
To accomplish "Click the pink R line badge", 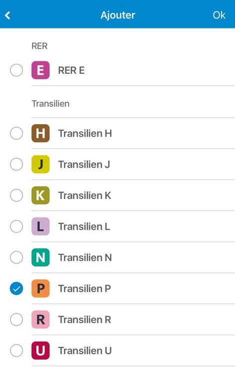I will coord(40,320).
